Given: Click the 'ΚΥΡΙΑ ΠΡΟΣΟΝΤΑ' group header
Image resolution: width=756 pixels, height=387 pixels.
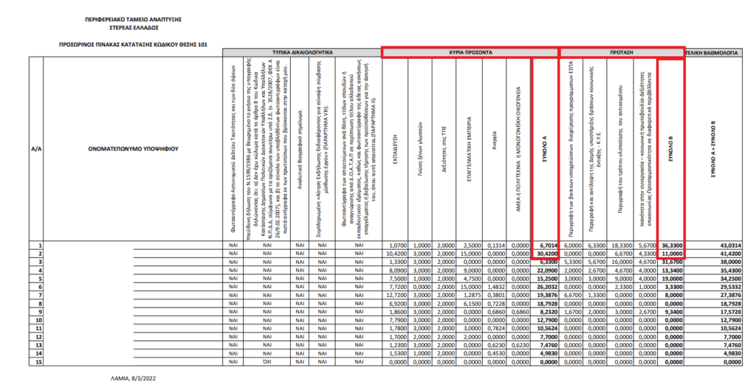Looking at the screenshot, I should click(470, 52).
